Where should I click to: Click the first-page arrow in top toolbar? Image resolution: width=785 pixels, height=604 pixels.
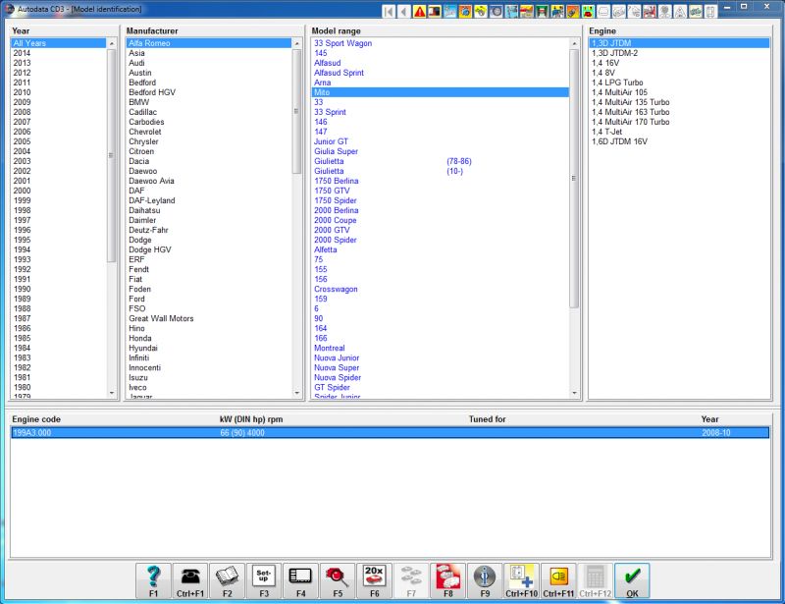click(389, 11)
